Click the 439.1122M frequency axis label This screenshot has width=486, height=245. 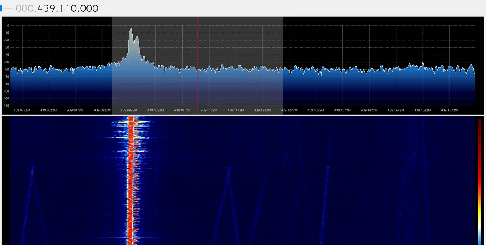[209, 110]
